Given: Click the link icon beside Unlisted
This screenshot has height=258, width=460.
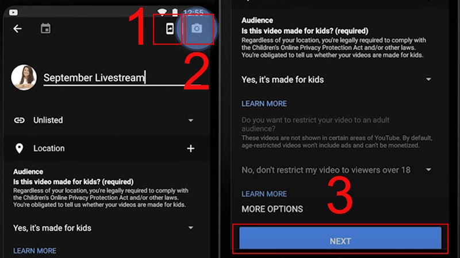Looking at the screenshot, I should coord(20,120).
